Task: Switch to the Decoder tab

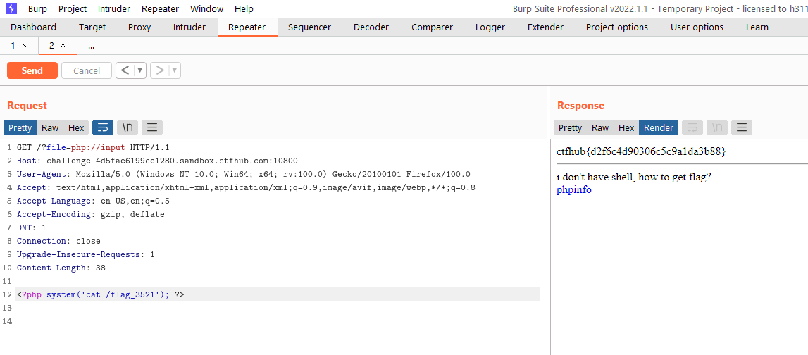Action: tap(371, 27)
